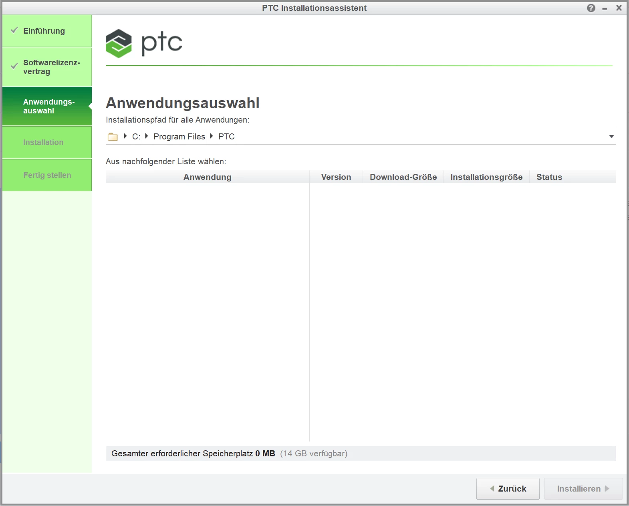Screen dimensions: 629x506
Task: Click the Einführung checkmark icon
Action: [x=14, y=30]
